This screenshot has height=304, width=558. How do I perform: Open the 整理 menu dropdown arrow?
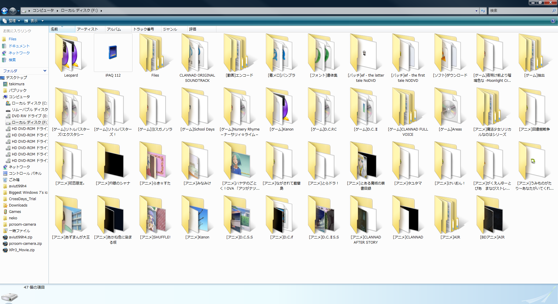[19, 21]
